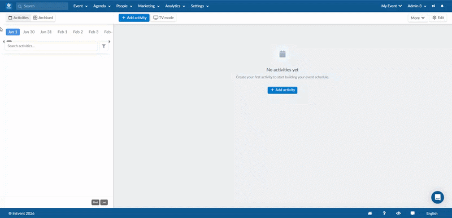
Task: Click the code brackets icon in the footer
Action: (x=398, y=213)
